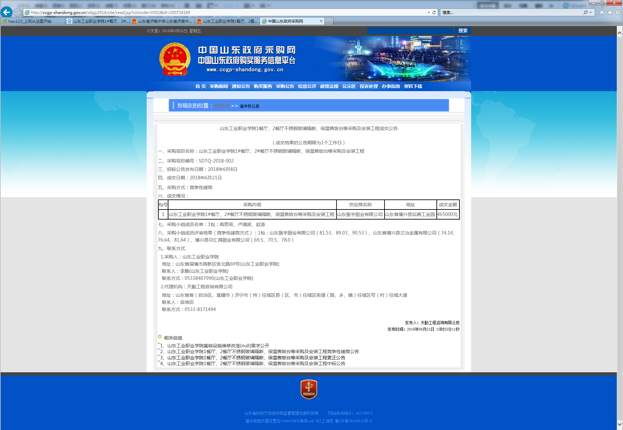The image size is (623, 430).
Task: Click the browser Forward arrow button
Action: pyautogui.click(x=18, y=12)
